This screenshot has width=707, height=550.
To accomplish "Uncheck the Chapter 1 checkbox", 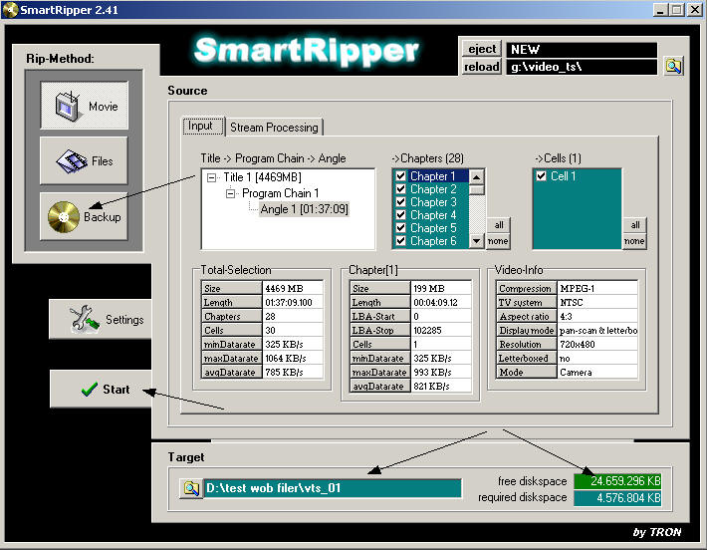I will [401, 176].
